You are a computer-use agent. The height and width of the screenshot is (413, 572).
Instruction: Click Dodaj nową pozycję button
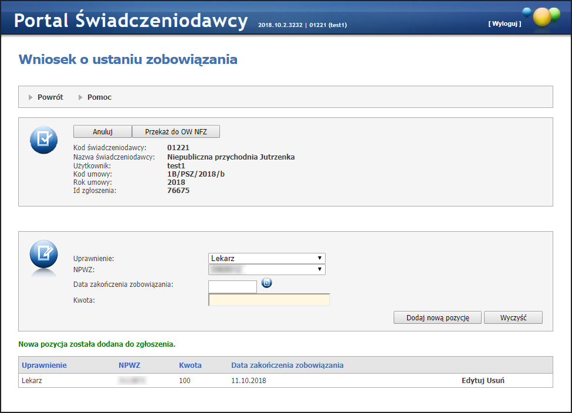pos(438,317)
